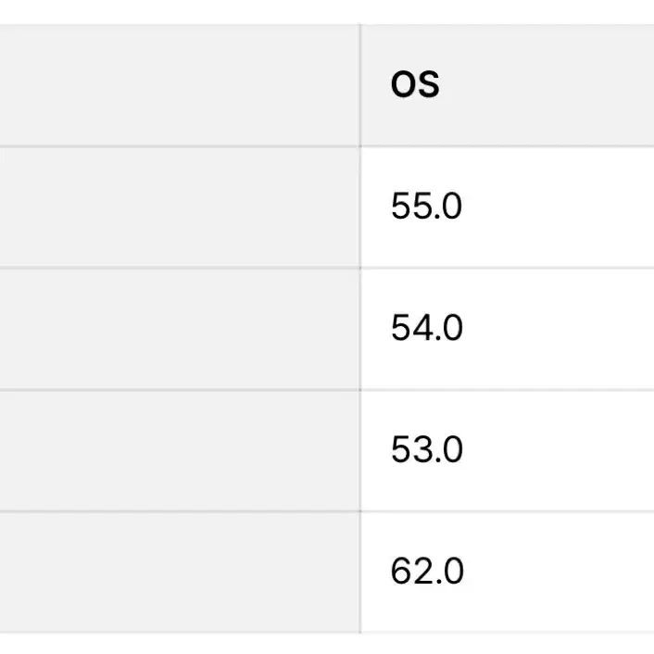Click the gray cell left of 53.0
The image size is (654, 654).
[x=179, y=450]
